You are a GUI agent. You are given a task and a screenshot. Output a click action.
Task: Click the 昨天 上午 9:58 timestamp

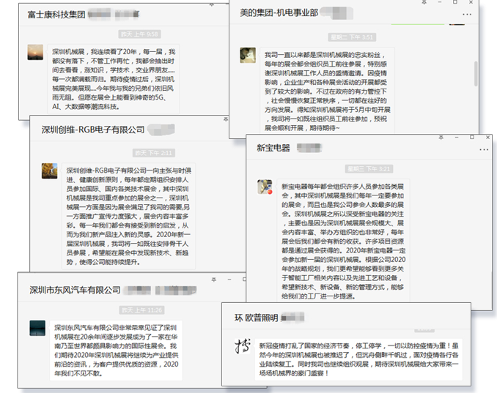click(139, 34)
